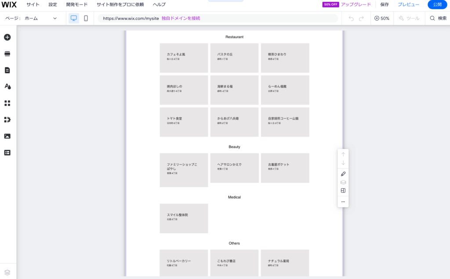The height and width of the screenshot is (279, 450).
Task: Open the Pages and Menu panel icon
Action: pyautogui.click(x=7, y=70)
